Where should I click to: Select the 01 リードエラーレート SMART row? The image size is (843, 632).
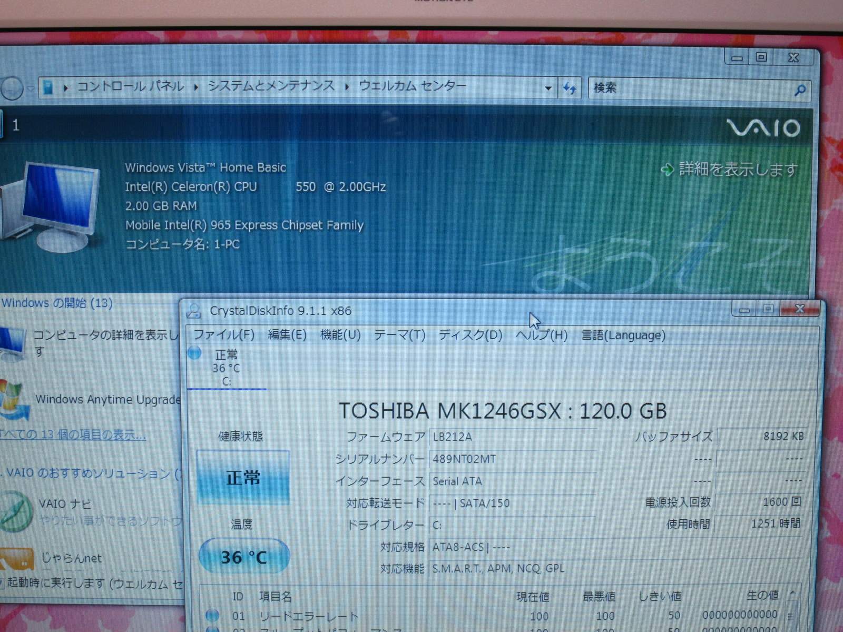point(493,615)
